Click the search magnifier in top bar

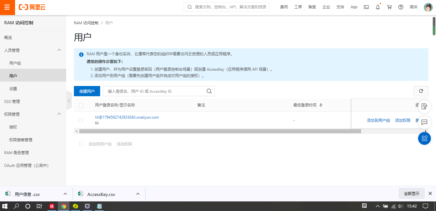point(189,7)
